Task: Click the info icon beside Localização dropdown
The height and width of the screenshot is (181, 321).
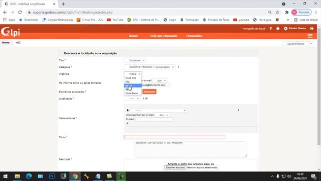Action: pyautogui.click(x=143, y=99)
